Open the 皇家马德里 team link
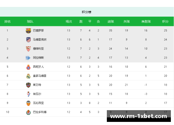The height and width of the screenshot is (125, 174). (x=40, y=76)
